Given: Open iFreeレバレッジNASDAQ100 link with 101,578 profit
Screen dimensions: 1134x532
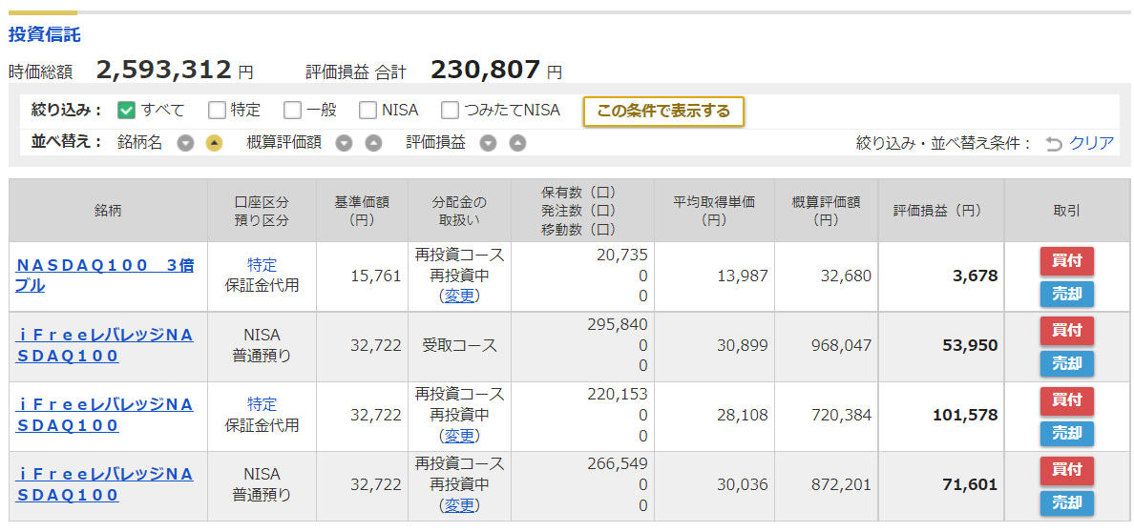Looking at the screenshot, I should pos(104,415).
